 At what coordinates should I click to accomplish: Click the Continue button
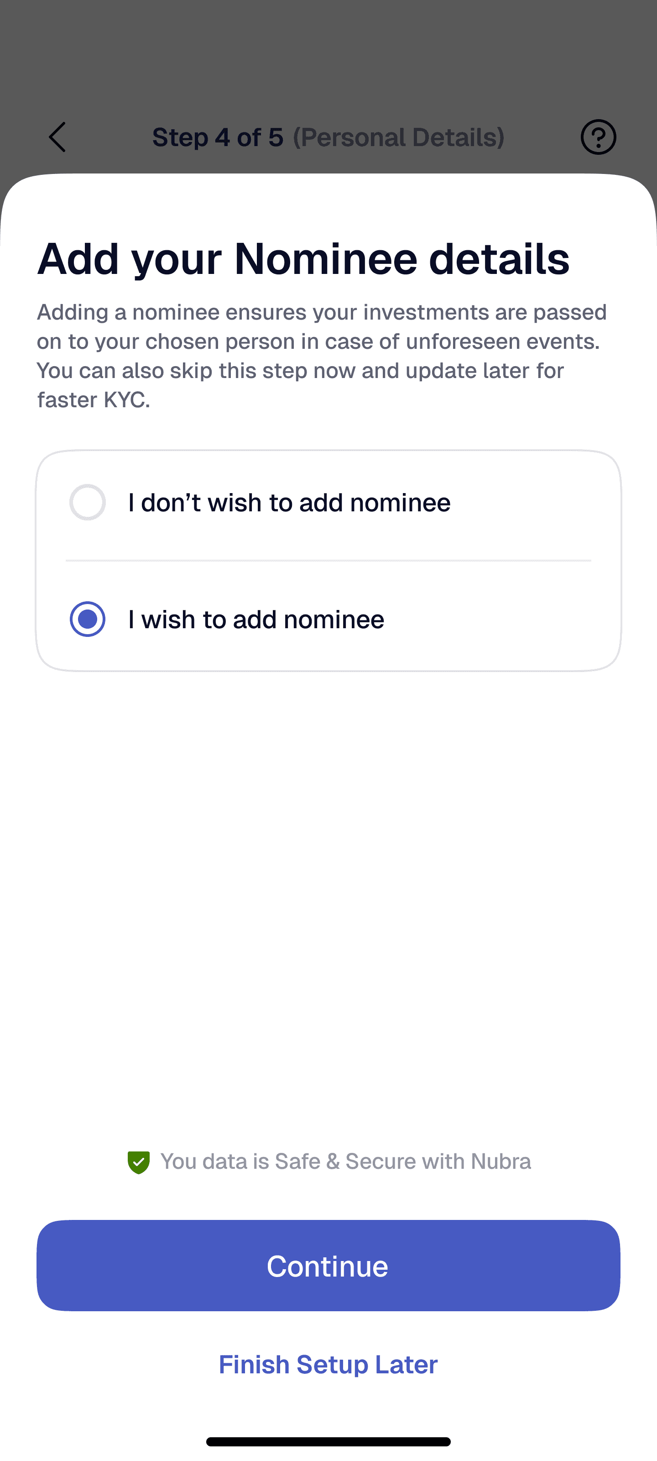click(x=328, y=1265)
